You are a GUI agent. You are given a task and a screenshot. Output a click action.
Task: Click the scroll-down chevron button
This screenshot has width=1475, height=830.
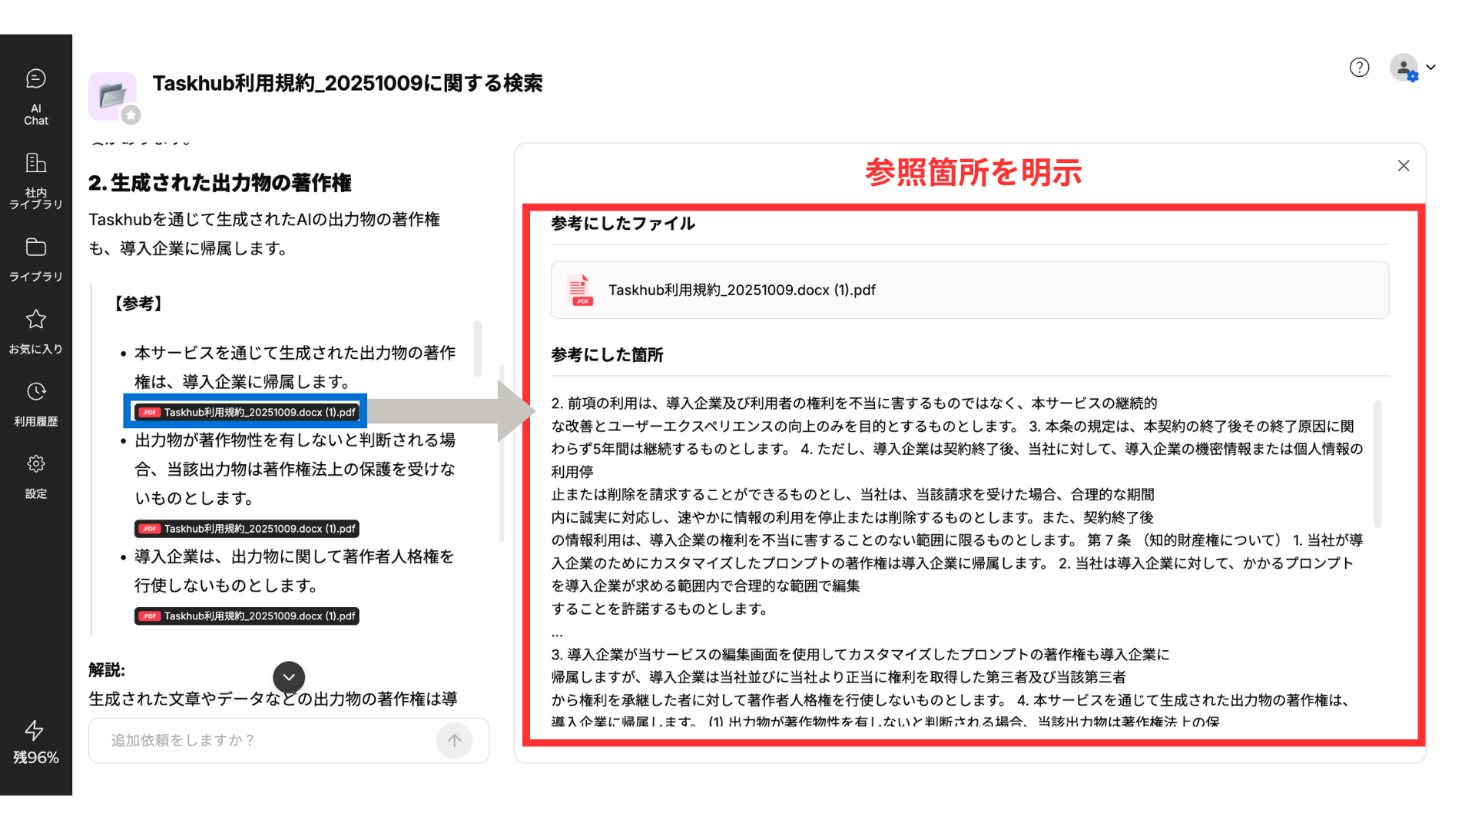pos(289,677)
